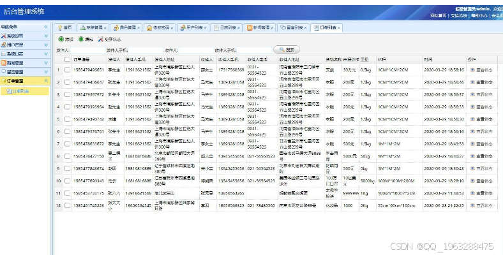View status of order row 12
The image size is (503, 255).
click(x=481, y=205)
